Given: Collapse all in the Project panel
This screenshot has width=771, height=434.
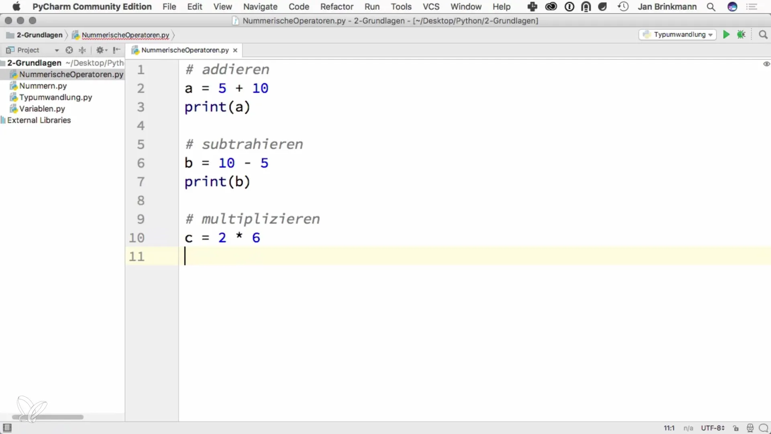Looking at the screenshot, I should [x=82, y=50].
